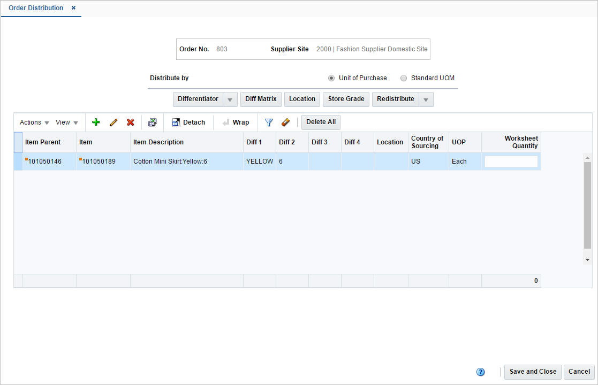Enable the query filter using the funnel icon

(x=268, y=122)
